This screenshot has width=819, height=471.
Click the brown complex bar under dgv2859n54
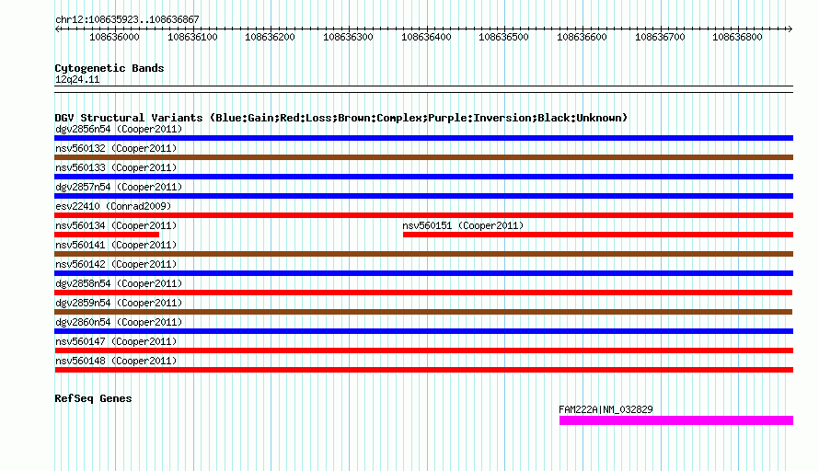point(423,312)
